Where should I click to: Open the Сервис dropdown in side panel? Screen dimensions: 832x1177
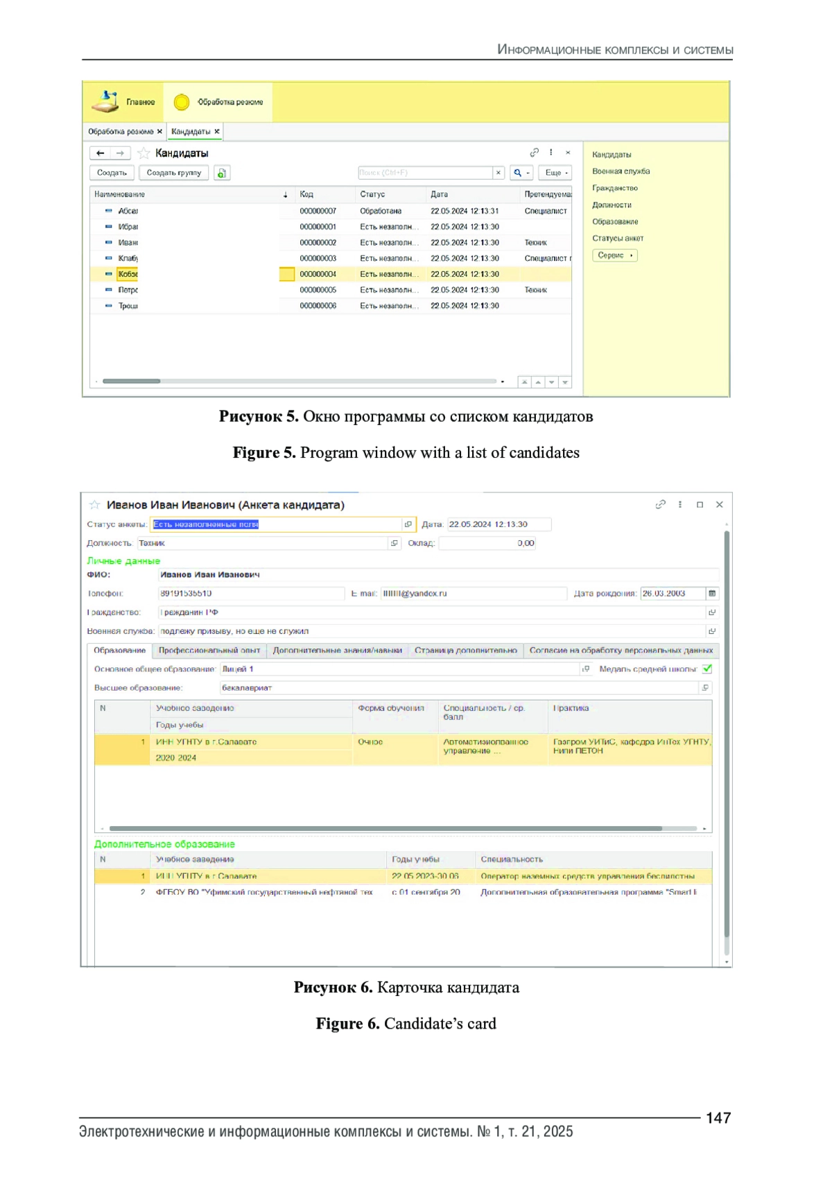coord(614,255)
